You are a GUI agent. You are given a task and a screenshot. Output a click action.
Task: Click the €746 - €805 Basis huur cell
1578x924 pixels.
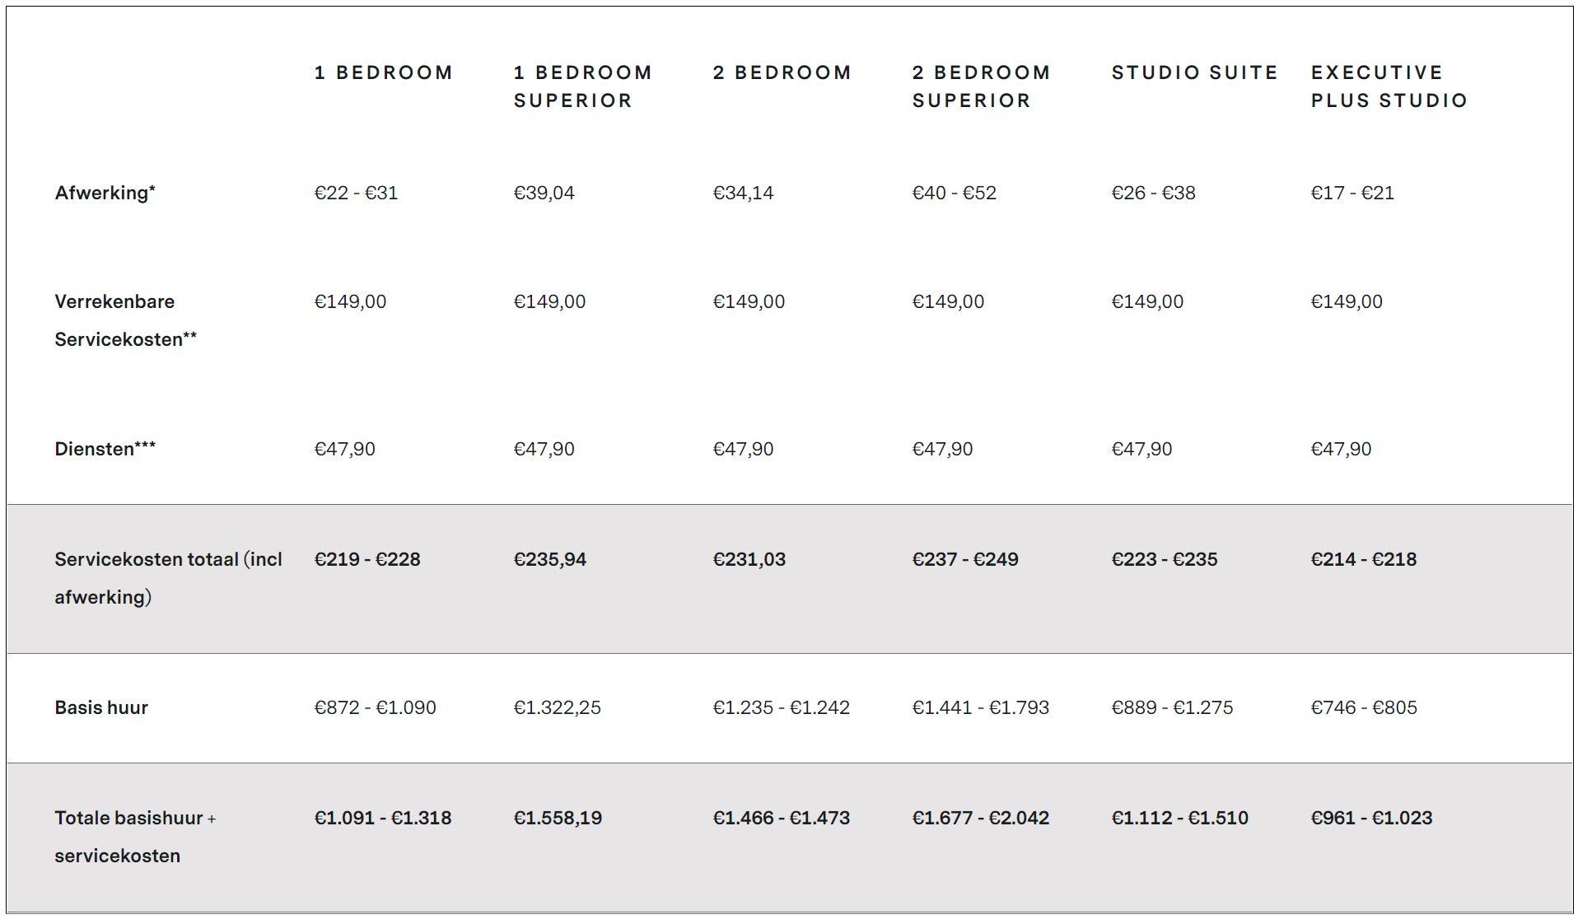(1363, 707)
